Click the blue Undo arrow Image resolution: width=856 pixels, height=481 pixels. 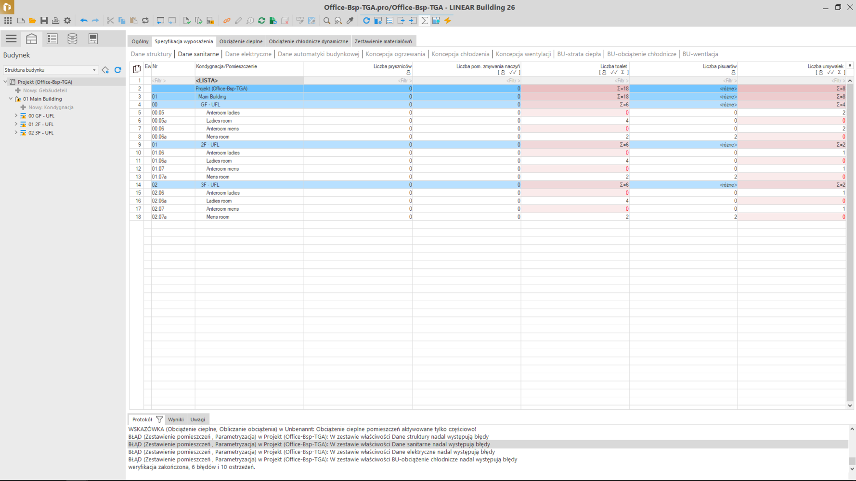pyautogui.click(x=84, y=21)
